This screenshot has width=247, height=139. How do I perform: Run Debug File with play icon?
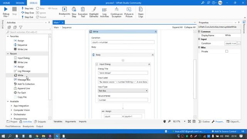point(6,12)
